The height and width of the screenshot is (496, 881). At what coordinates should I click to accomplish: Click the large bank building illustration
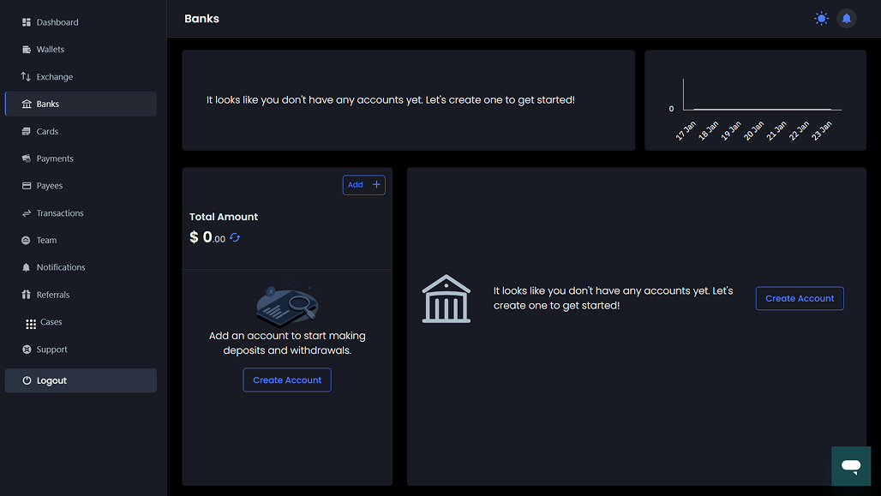(x=446, y=299)
